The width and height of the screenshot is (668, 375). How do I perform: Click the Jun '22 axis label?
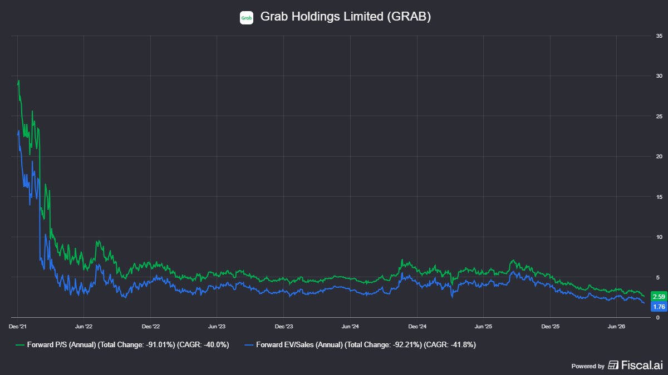coord(83,327)
